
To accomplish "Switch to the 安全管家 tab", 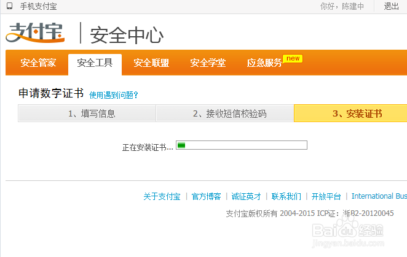I will [38, 63].
